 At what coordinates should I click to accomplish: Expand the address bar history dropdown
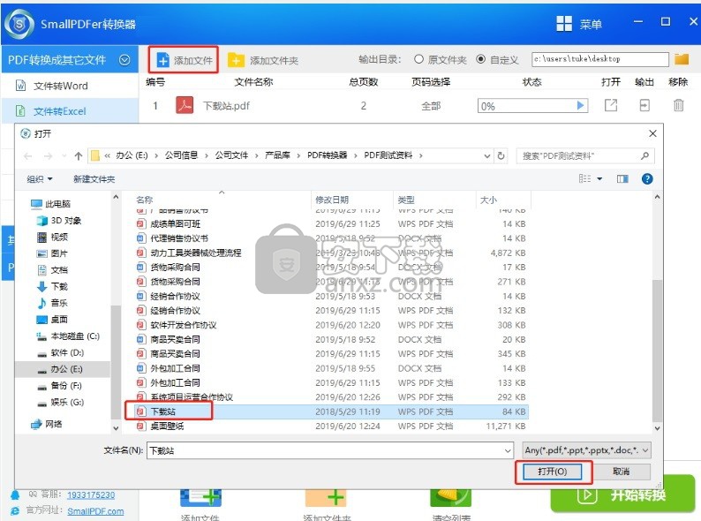(486, 155)
